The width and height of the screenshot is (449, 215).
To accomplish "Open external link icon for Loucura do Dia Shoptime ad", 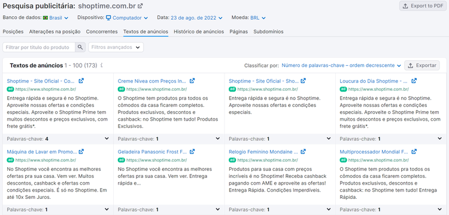I will (414, 81).
